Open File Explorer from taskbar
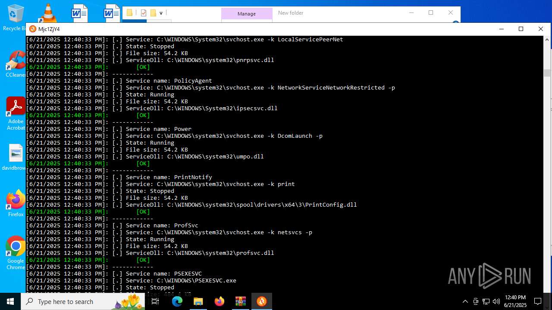The width and height of the screenshot is (552, 310). 198,301
